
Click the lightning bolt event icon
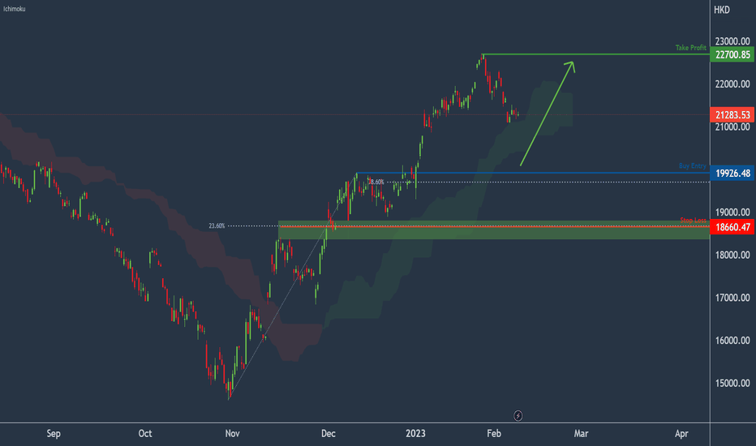coord(518,416)
